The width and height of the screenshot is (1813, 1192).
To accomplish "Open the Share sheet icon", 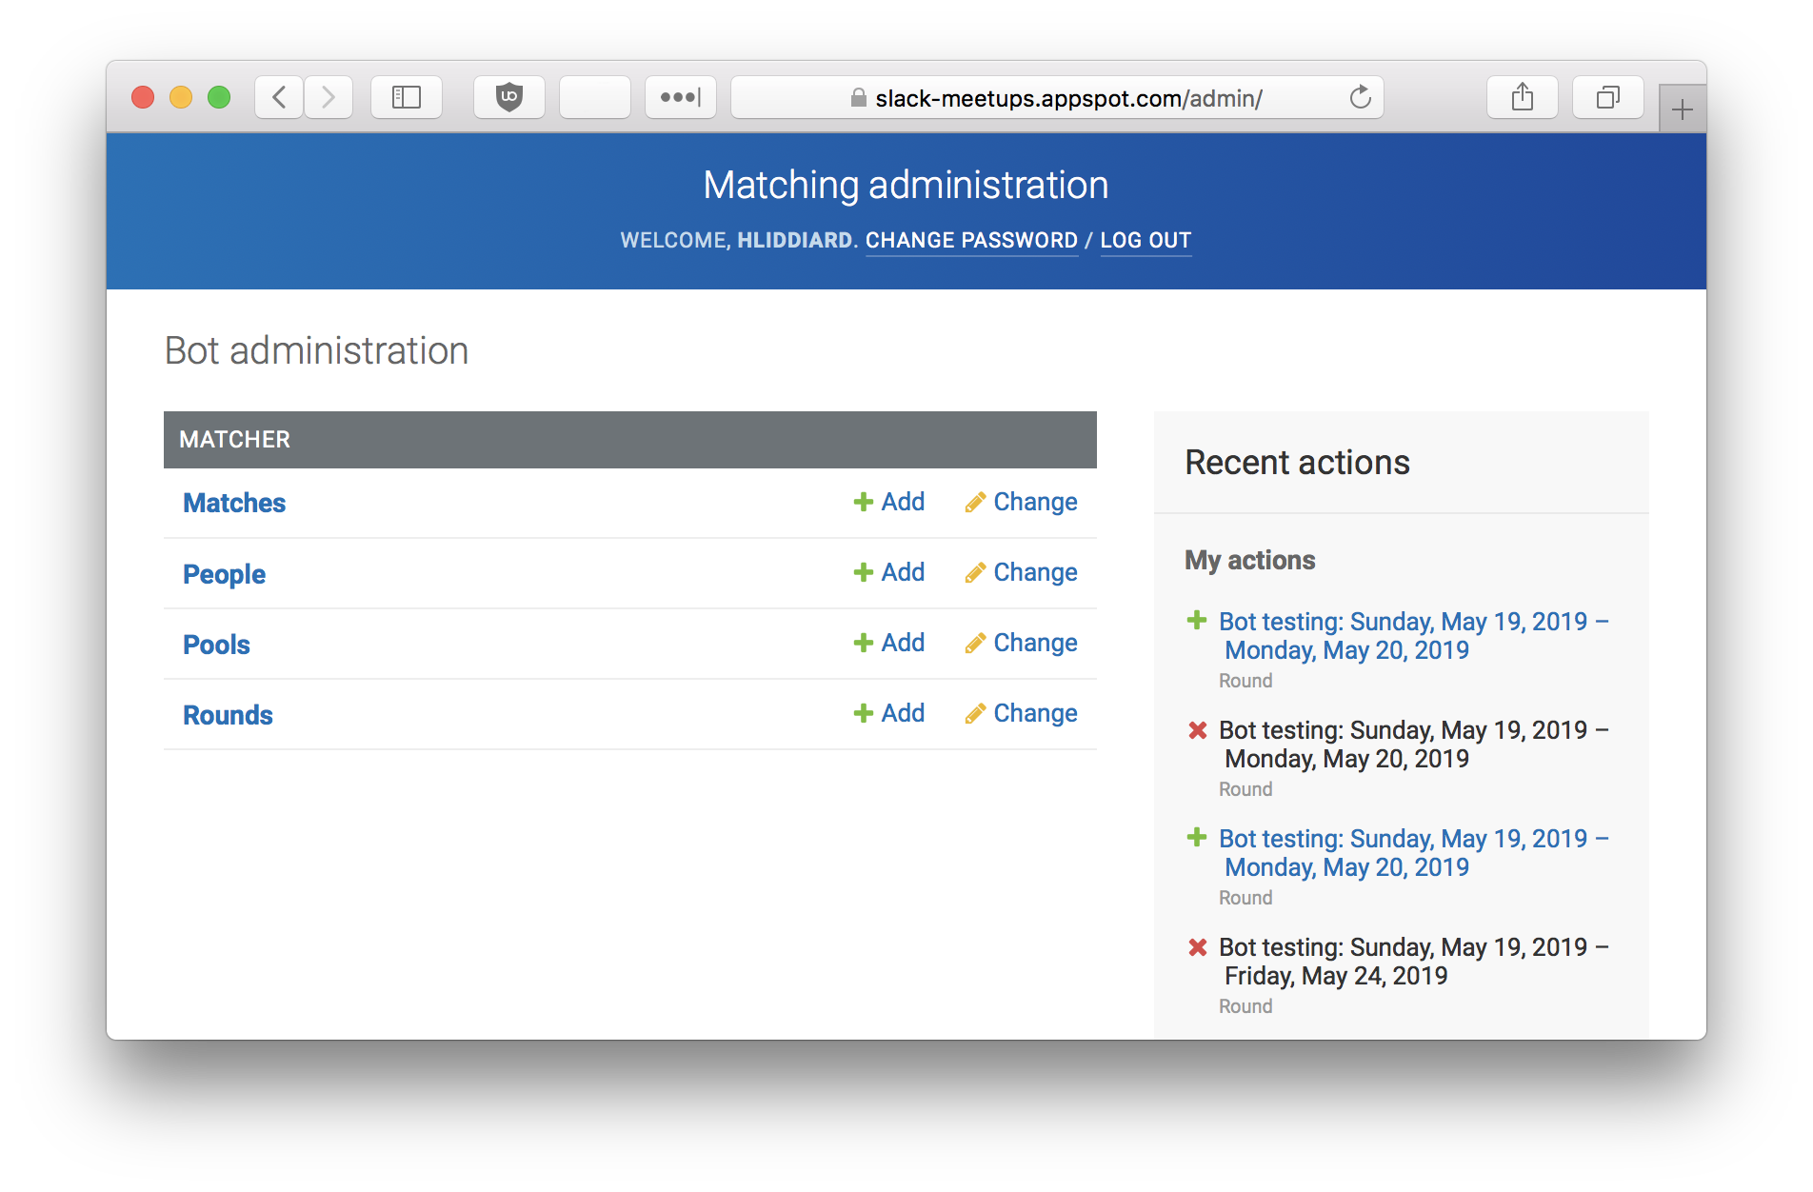I will pos(1523,97).
